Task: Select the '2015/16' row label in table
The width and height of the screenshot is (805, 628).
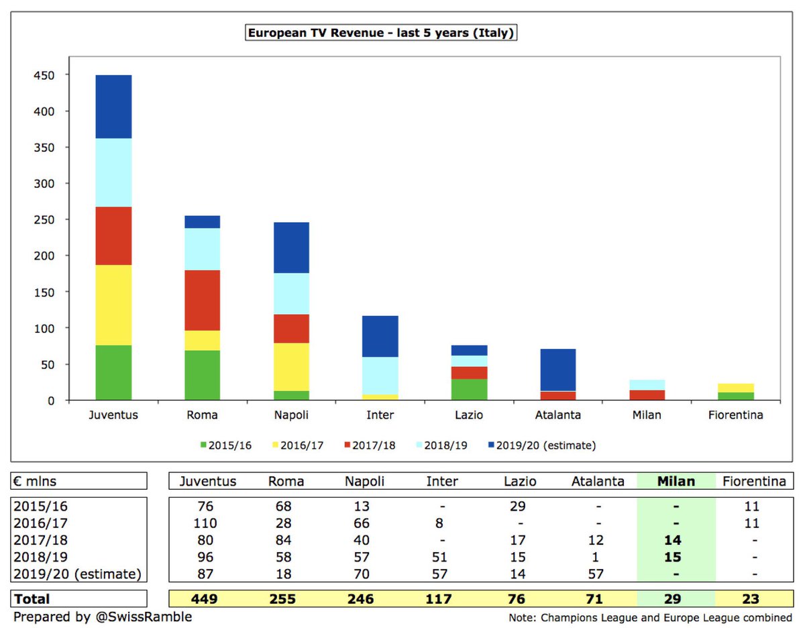Action: tap(42, 507)
